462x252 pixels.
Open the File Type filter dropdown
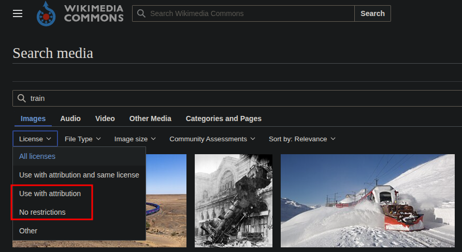(x=83, y=139)
